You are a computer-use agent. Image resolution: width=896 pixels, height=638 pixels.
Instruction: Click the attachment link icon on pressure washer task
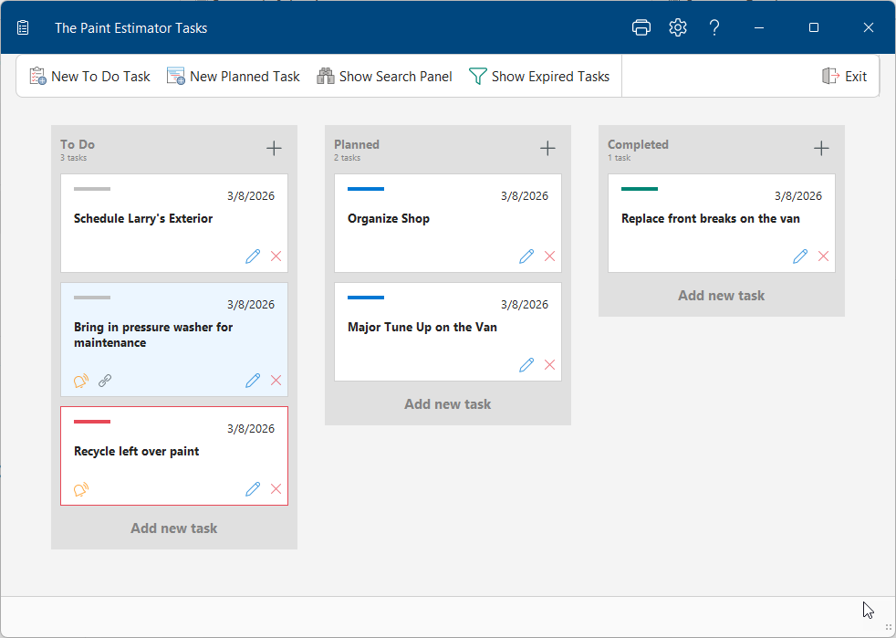pyautogui.click(x=104, y=381)
